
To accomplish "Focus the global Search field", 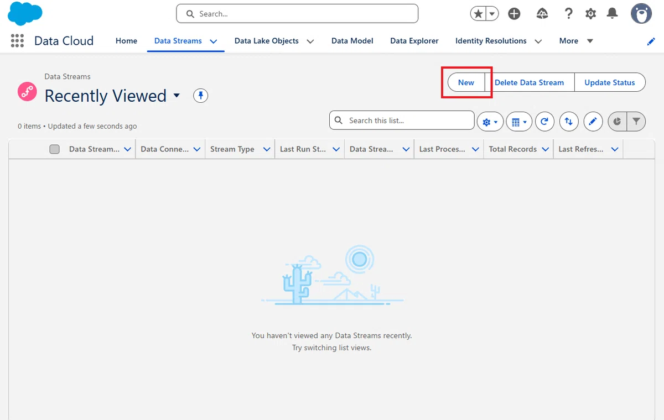I will (x=297, y=14).
